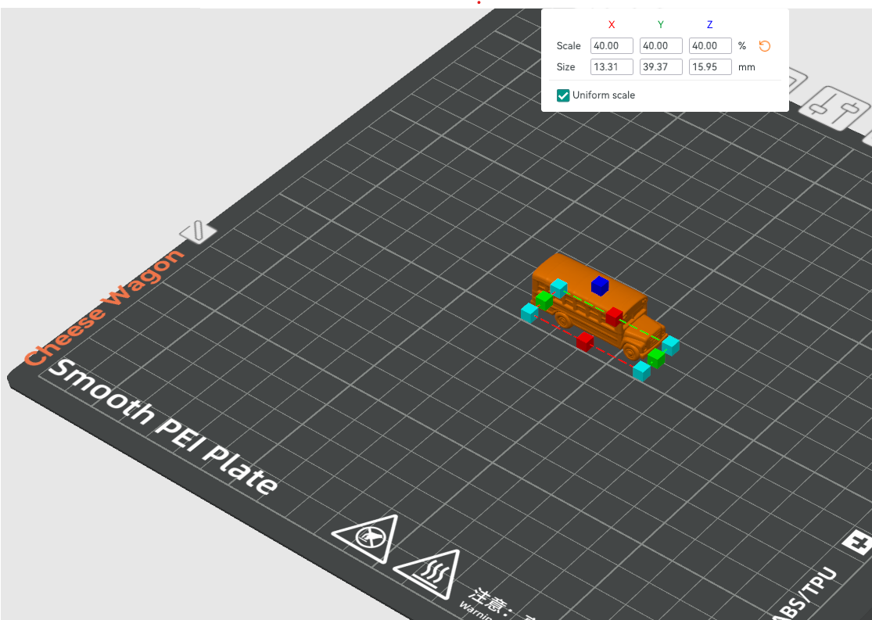Pick the red X-axis handle on the bus body
This screenshot has height=620, width=872.
[x=614, y=317]
